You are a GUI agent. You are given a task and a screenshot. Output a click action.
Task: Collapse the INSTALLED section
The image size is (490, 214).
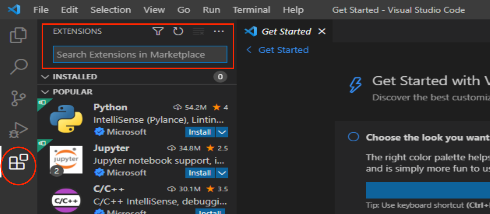(x=45, y=77)
